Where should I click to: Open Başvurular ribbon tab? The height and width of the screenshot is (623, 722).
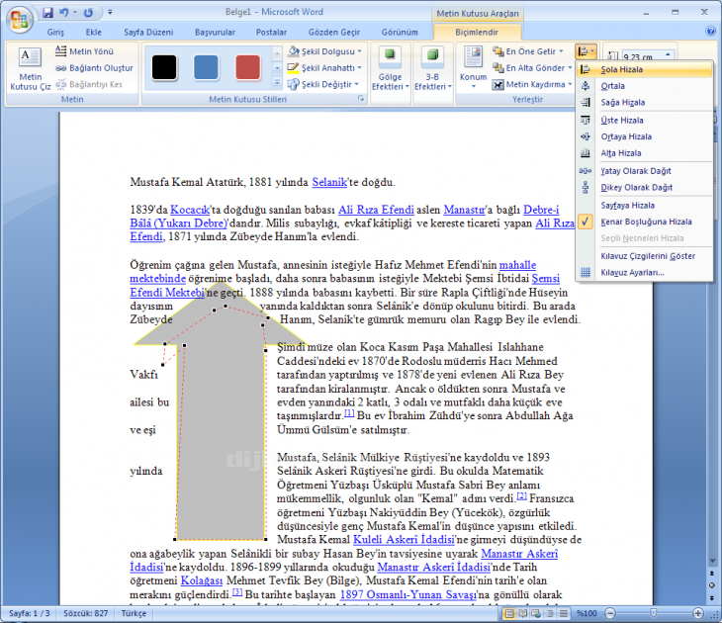click(x=215, y=33)
